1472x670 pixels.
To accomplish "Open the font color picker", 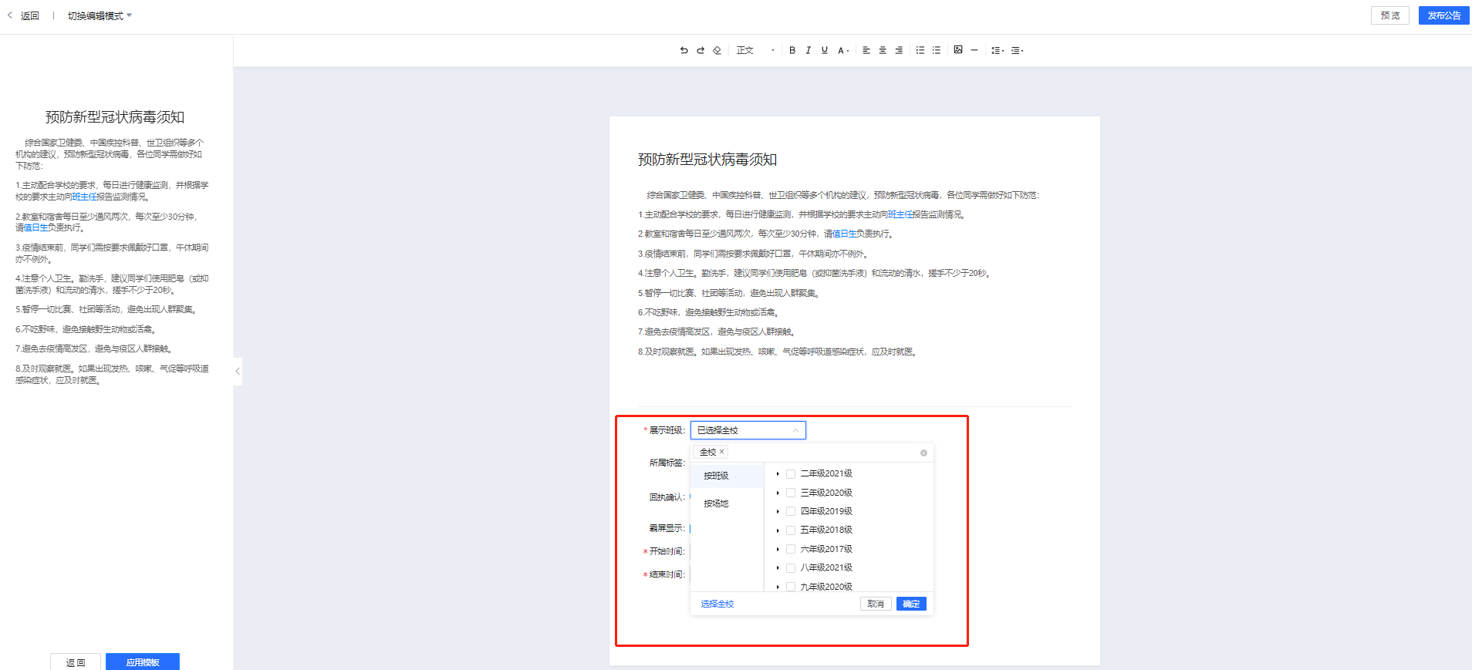I will pos(843,50).
